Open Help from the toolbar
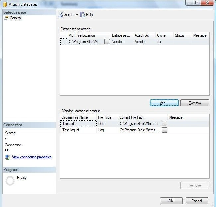 pyautogui.click(x=86, y=15)
